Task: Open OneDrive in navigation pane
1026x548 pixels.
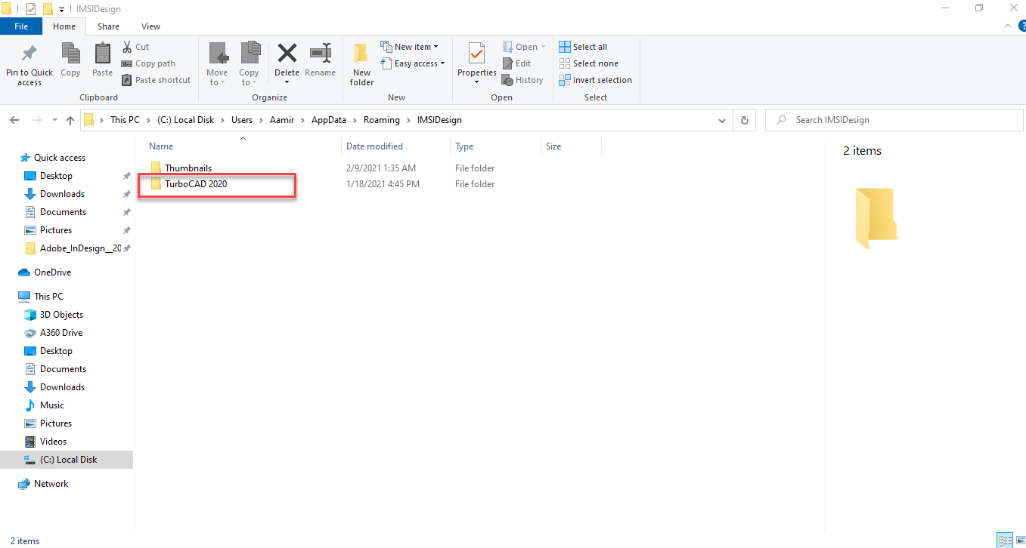Action: point(52,272)
